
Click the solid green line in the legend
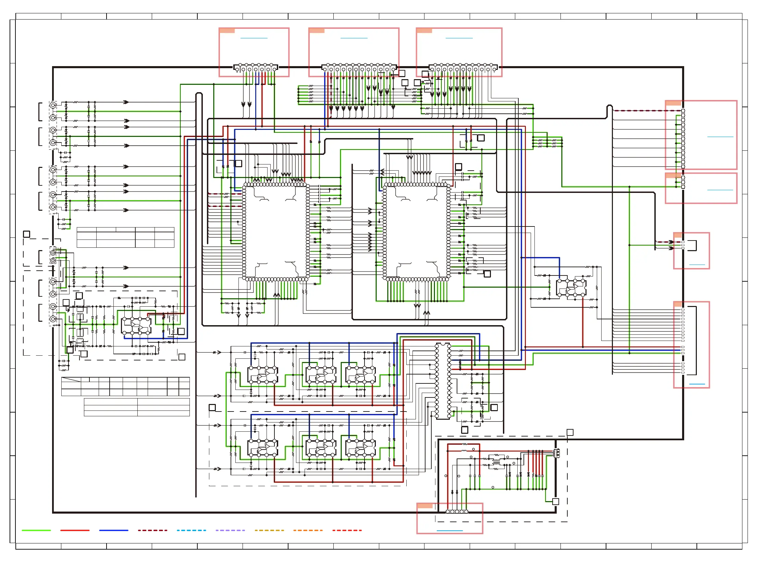[x=36, y=530]
